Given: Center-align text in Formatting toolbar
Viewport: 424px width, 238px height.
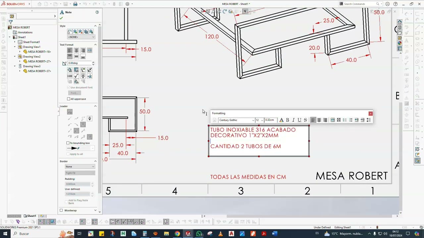Looking at the screenshot, I should point(319,120).
